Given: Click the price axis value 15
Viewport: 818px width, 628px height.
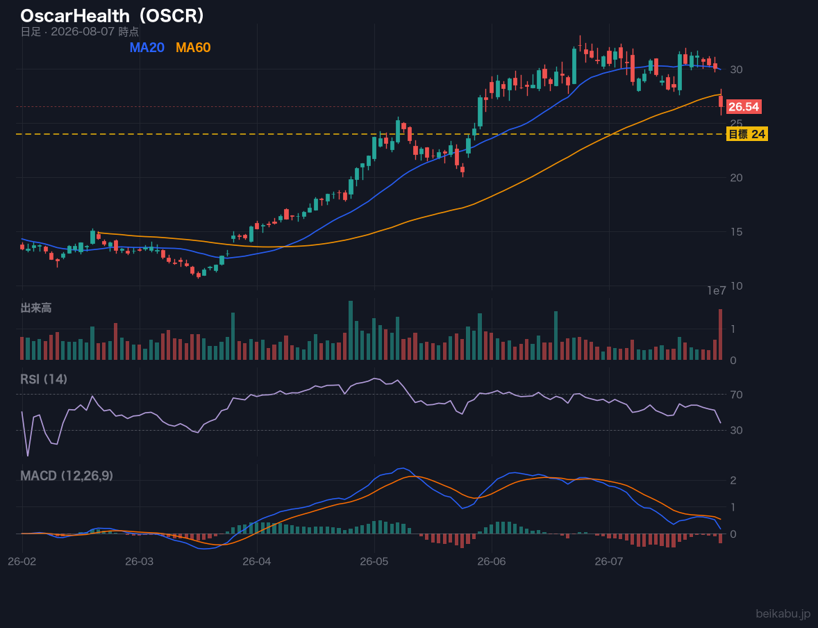Looking at the screenshot, I should tap(736, 232).
